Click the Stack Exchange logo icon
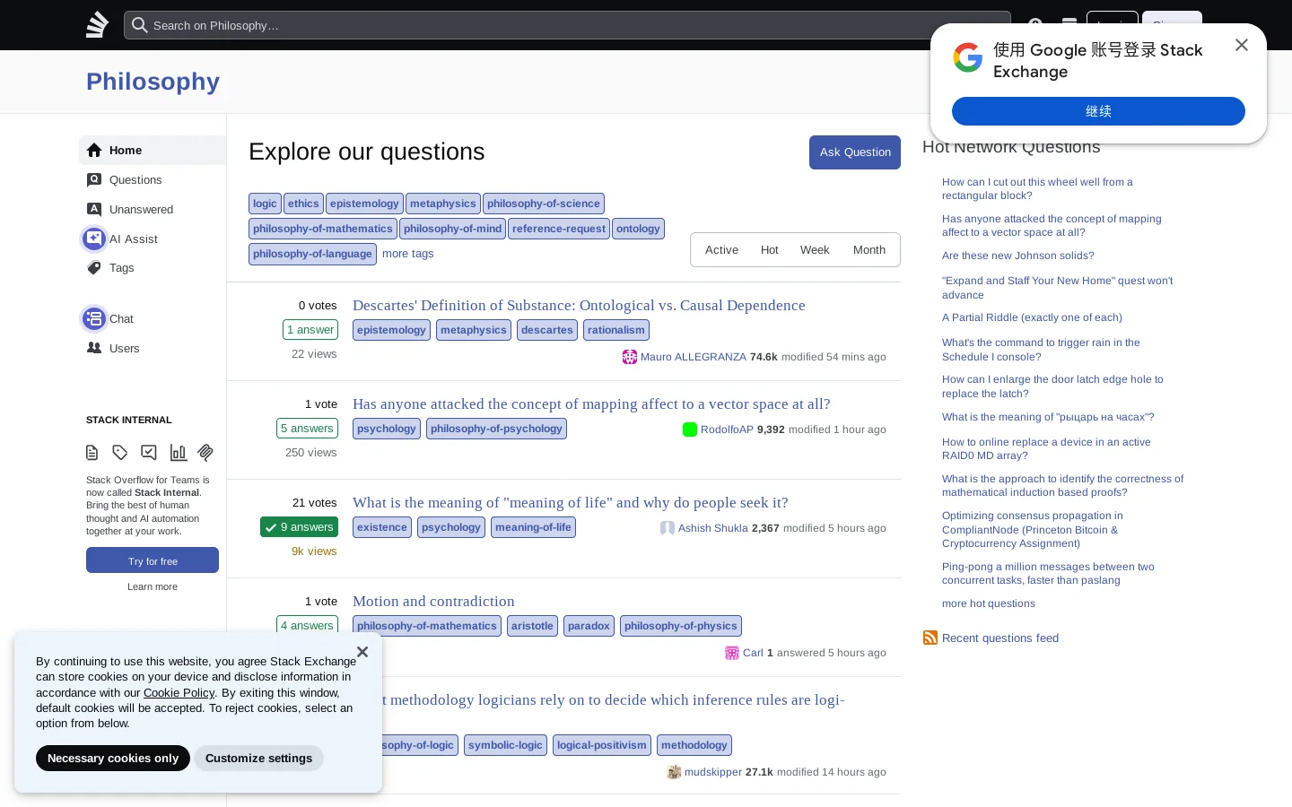Viewport: 1292px width, 807px height. click(97, 25)
